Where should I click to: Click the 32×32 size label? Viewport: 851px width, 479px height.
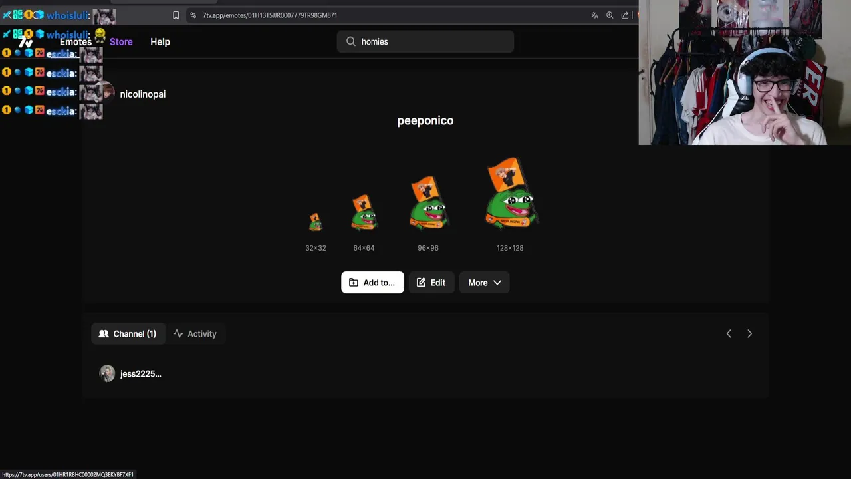(x=316, y=248)
